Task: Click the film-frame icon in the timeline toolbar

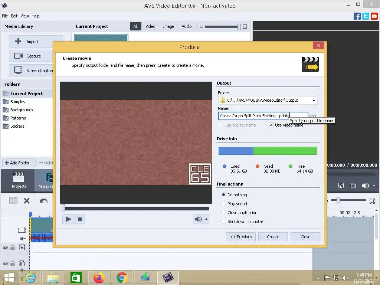Action: (x=13, y=201)
